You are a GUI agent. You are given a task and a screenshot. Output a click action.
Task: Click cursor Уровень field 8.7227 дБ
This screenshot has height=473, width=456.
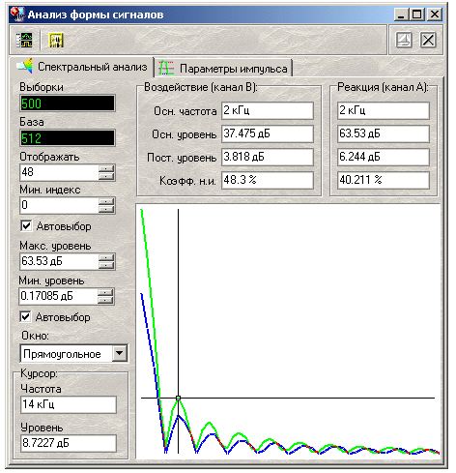(x=69, y=443)
